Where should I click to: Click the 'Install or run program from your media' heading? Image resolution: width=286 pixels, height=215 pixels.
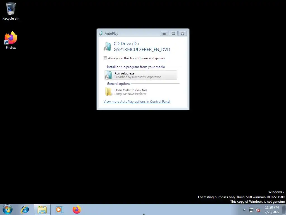point(136,67)
